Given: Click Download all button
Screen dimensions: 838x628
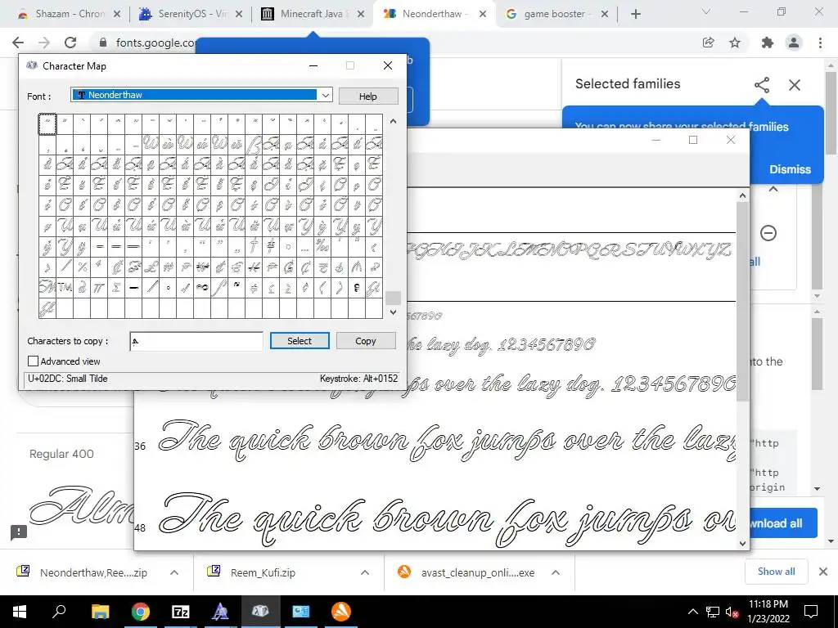Looking at the screenshot, I should [x=783, y=523].
